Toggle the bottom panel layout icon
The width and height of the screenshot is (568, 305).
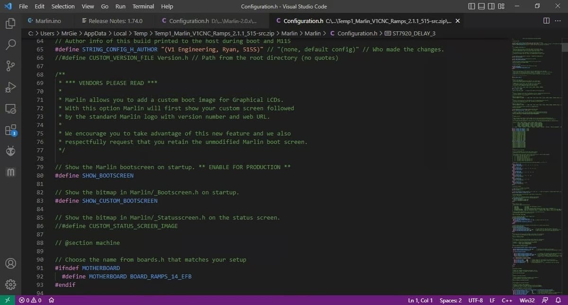point(481,6)
